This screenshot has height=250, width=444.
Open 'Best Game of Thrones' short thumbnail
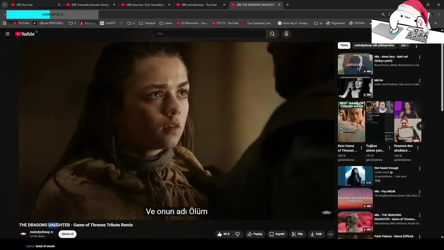click(x=351, y=122)
